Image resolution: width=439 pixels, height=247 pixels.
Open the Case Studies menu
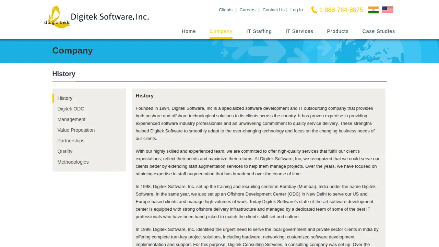point(379,31)
